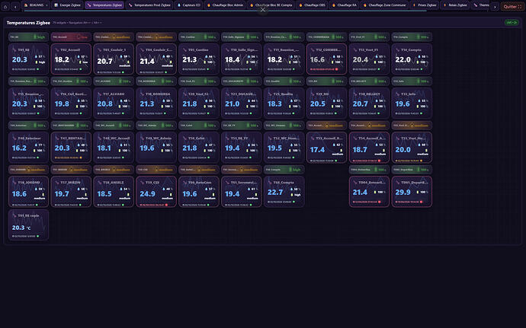Select the Temperatures Zigbee tab
Viewport: 526px width, 328px height.
coord(105,5)
